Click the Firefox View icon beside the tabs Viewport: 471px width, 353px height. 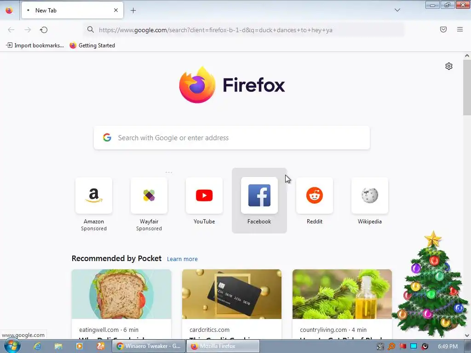(9, 10)
